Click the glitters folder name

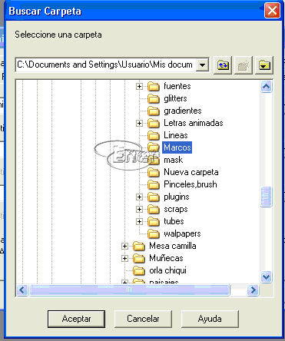(x=175, y=98)
